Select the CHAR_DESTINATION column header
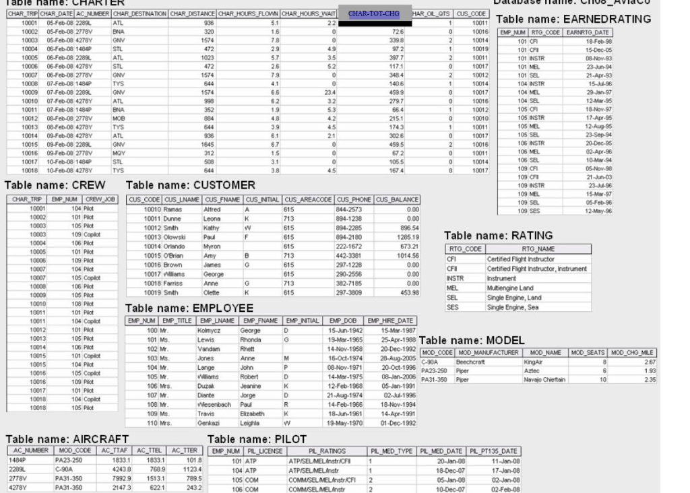This screenshot has height=493, width=690. (139, 13)
